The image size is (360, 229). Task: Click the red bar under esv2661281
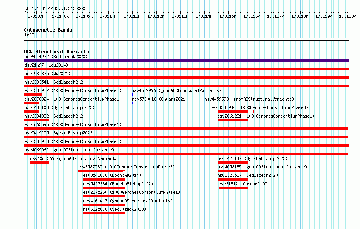pyautogui.click(x=233, y=120)
